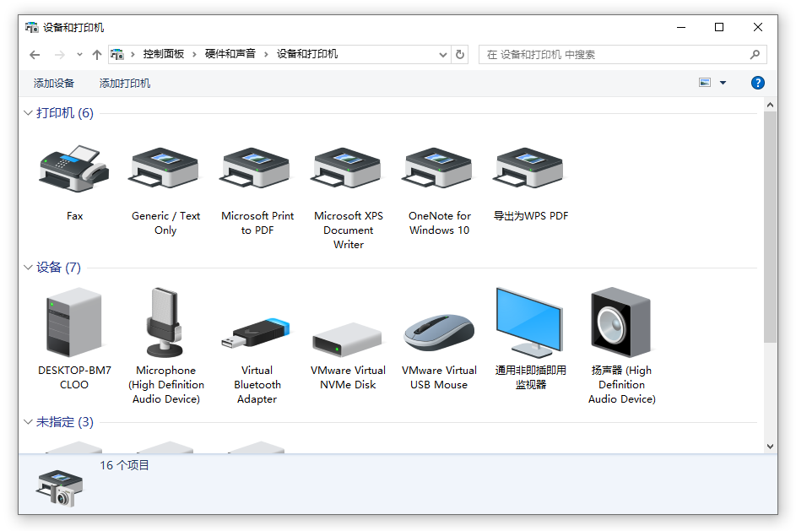Select the 通用非即插即用监视器 monitor icon
The height and width of the screenshot is (531, 796).
click(530, 322)
